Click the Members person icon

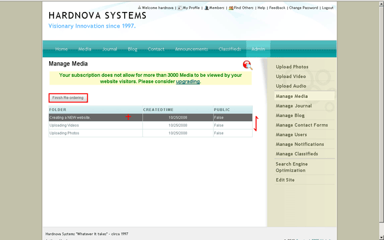[x=206, y=8]
